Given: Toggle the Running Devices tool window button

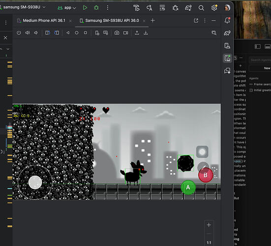Looking at the screenshot, I should click(227, 58).
